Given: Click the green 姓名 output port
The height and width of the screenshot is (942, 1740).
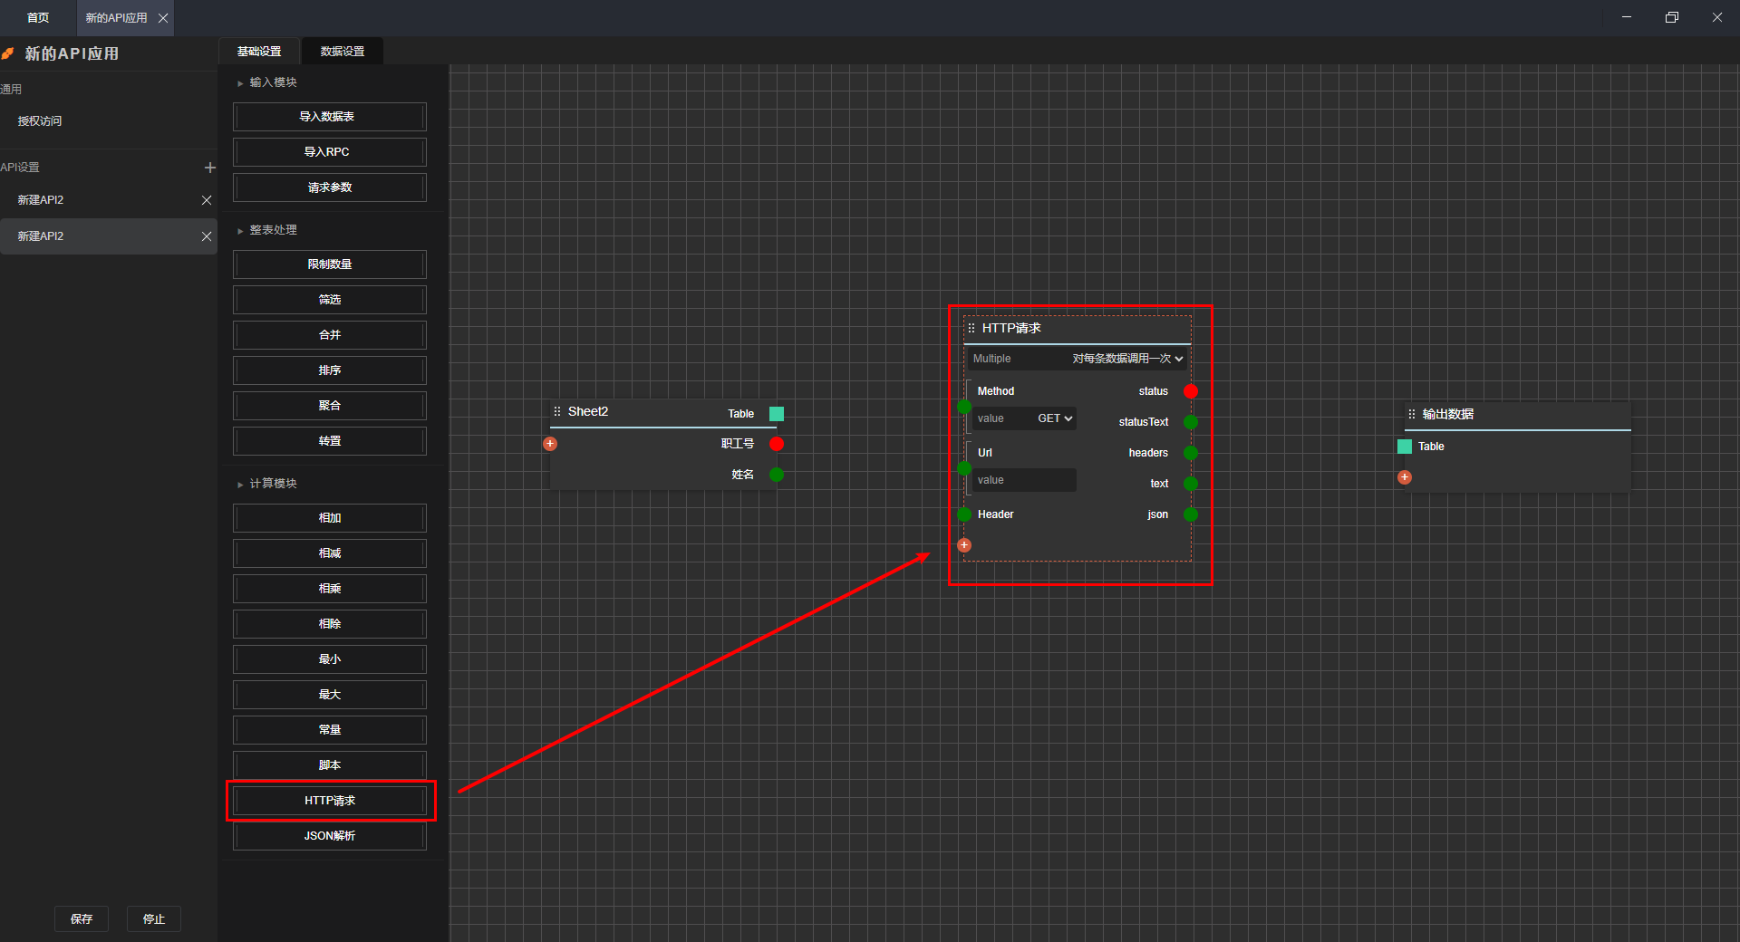Looking at the screenshot, I should pos(777,475).
